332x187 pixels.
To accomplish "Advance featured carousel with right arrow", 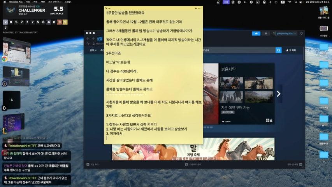I will click(279, 93).
